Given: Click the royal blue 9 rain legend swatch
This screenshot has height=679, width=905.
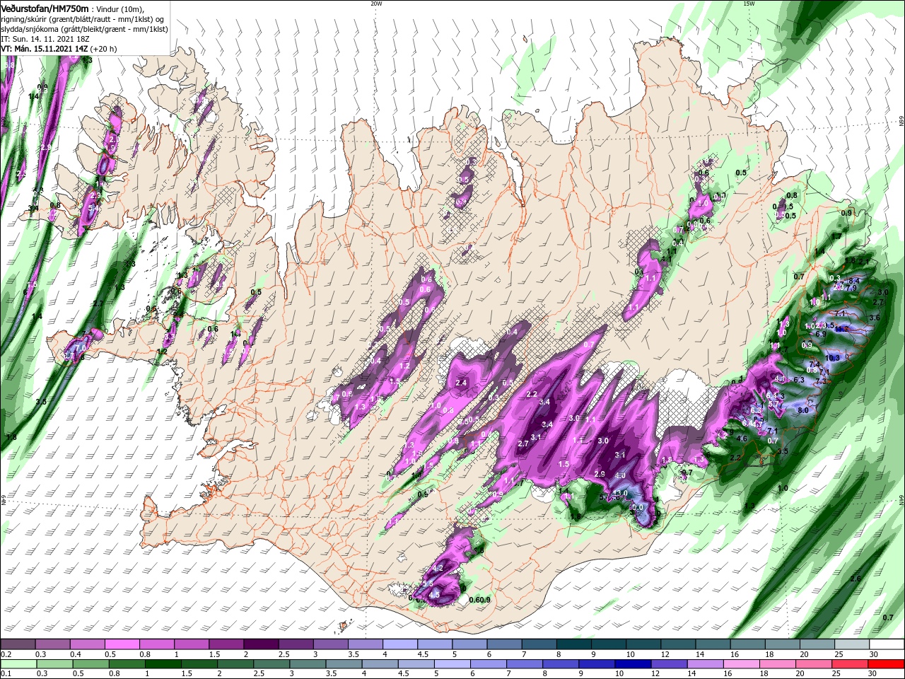Looking at the screenshot, I should click(597, 664).
